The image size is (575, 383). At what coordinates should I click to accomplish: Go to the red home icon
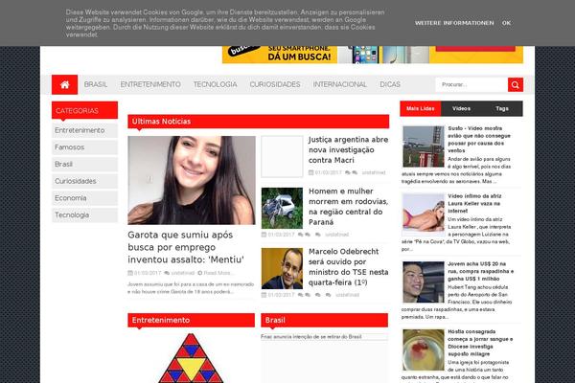coord(64,84)
